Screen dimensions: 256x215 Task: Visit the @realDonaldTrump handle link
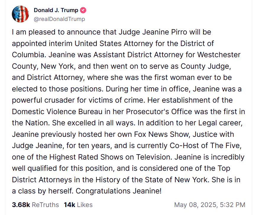59,19
